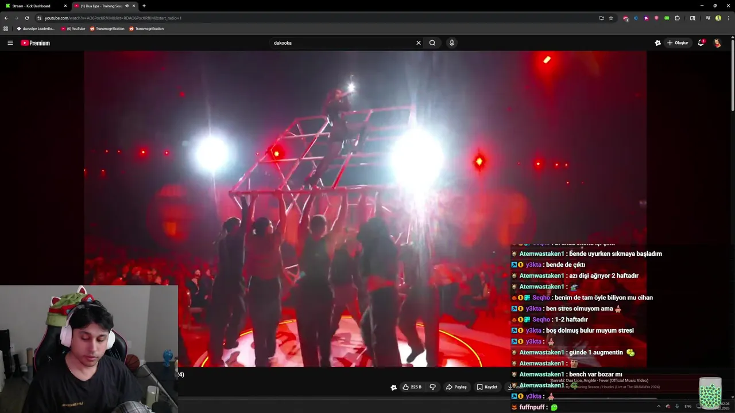
Task: Click the icon left of the like button
Action: (393, 387)
